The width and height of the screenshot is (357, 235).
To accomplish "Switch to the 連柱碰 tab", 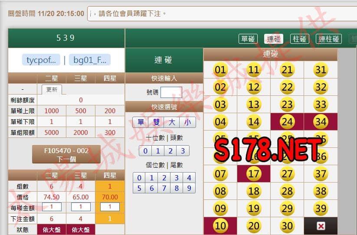I will (x=329, y=39).
